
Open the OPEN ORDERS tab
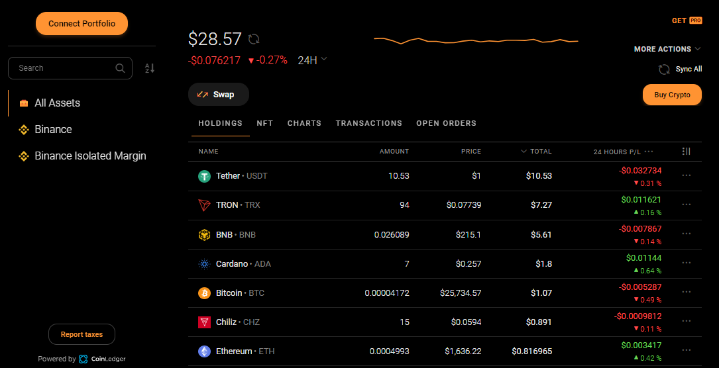(x=446, y=123)
